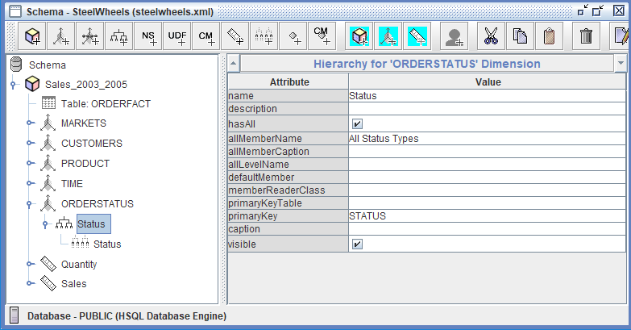Click the Delete trash can icon
Screen dimensions: 631x330
point(586,36)
